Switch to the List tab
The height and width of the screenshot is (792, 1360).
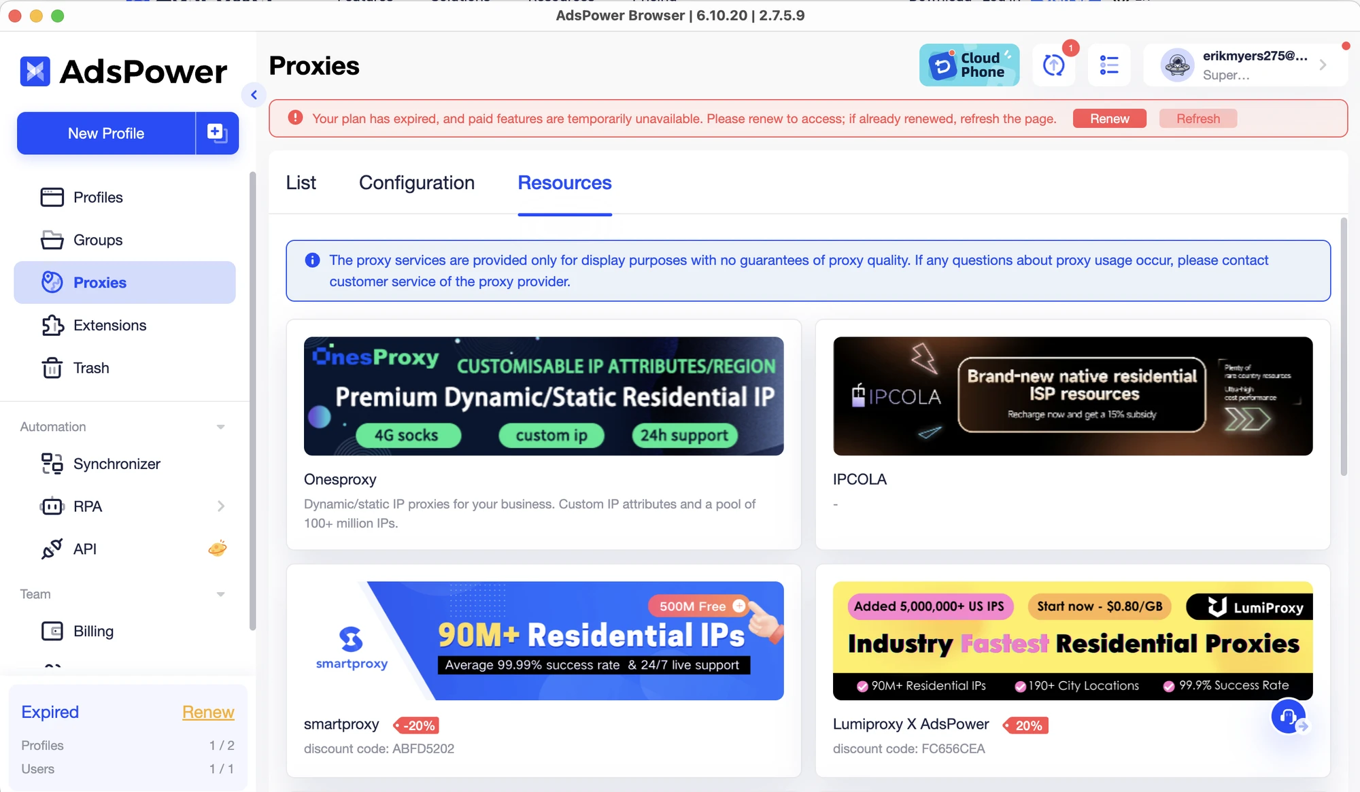[x=301, y=183]
